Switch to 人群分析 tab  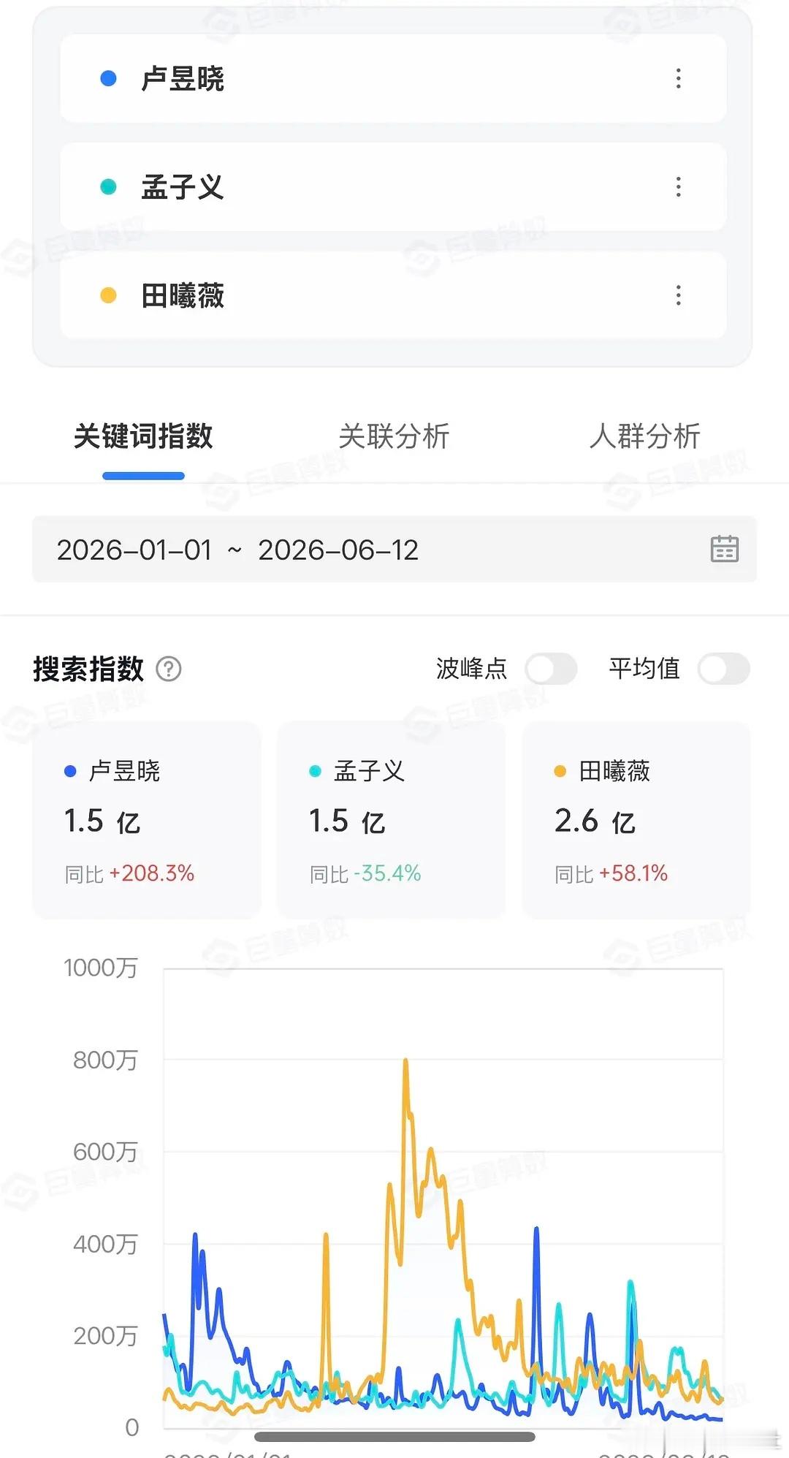tap(645, 436)
